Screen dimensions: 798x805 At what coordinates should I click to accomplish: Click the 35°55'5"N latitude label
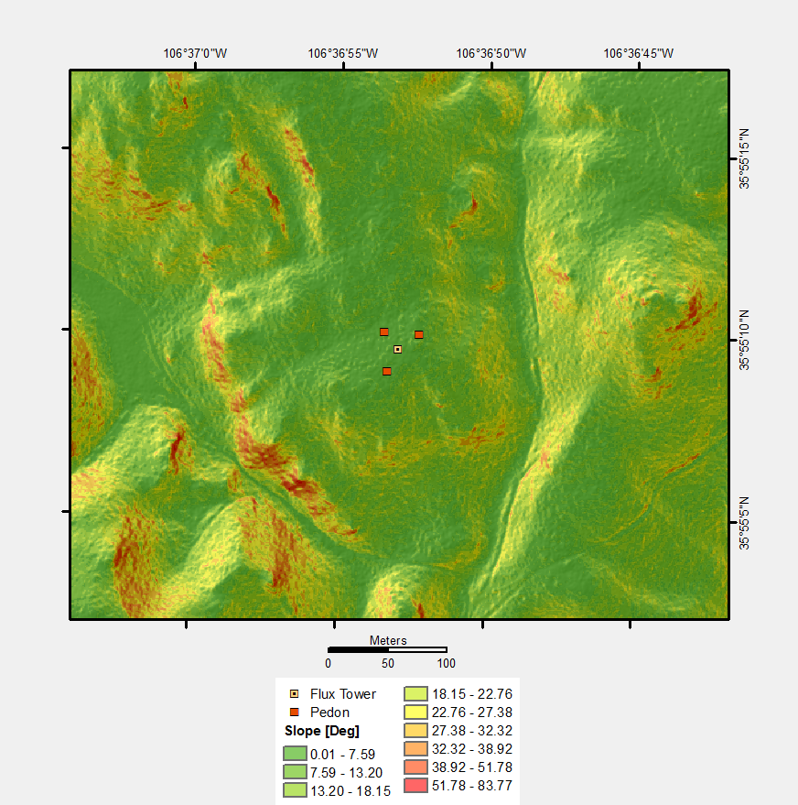point(745,523)
